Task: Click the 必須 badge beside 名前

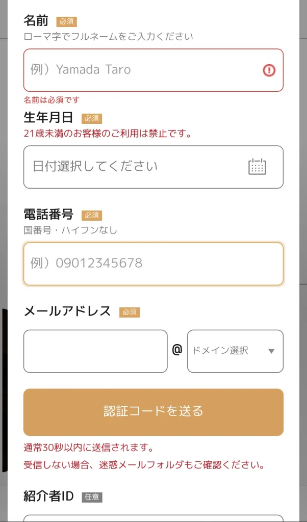Action: 66,21
